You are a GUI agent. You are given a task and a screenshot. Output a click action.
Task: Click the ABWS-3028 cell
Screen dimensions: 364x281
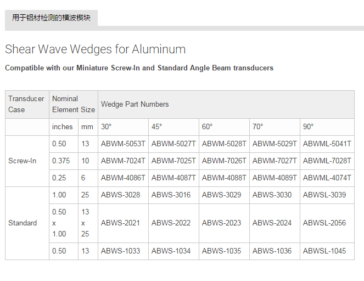[x=120, y=195]
